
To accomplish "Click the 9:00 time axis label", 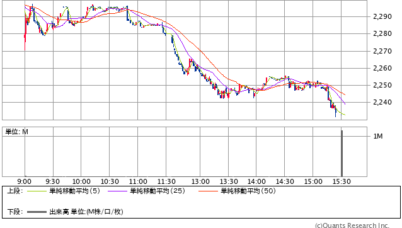I will pyautogui.click(x=25, y=181).
